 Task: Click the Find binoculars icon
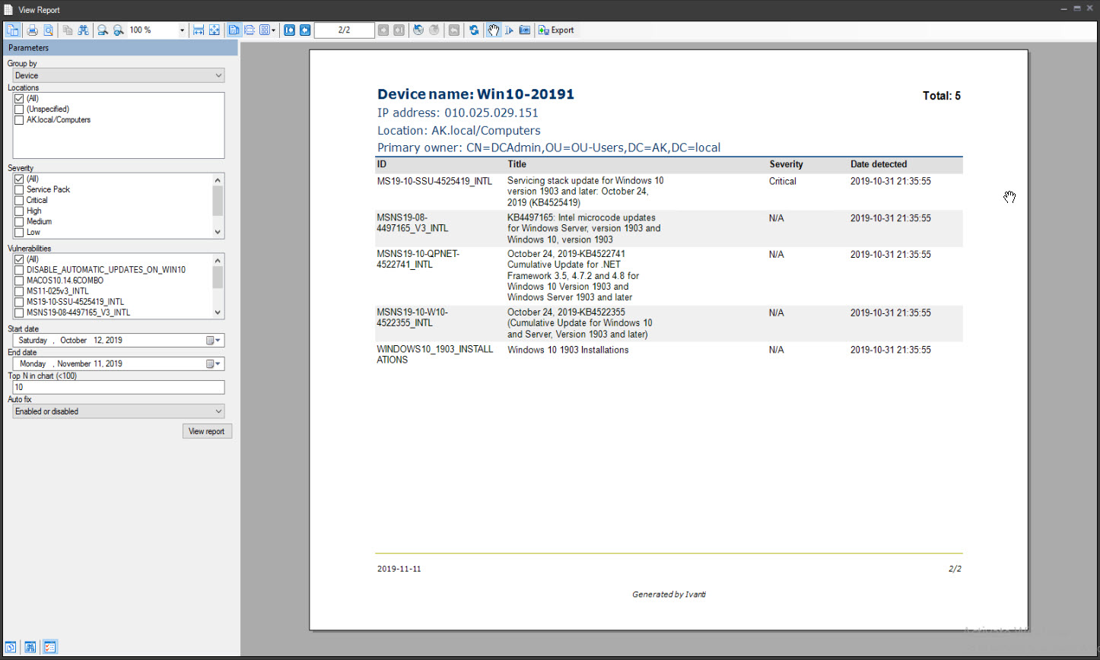[x=83, y=30]
